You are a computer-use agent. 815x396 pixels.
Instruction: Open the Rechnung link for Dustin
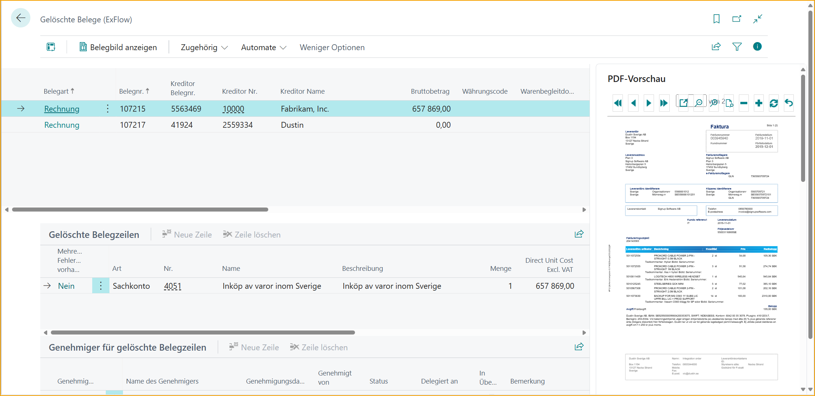click(62, 125)
